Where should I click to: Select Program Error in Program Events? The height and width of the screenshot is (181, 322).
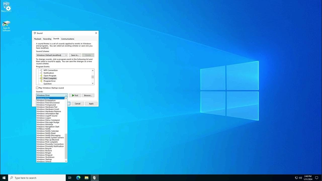50,81
